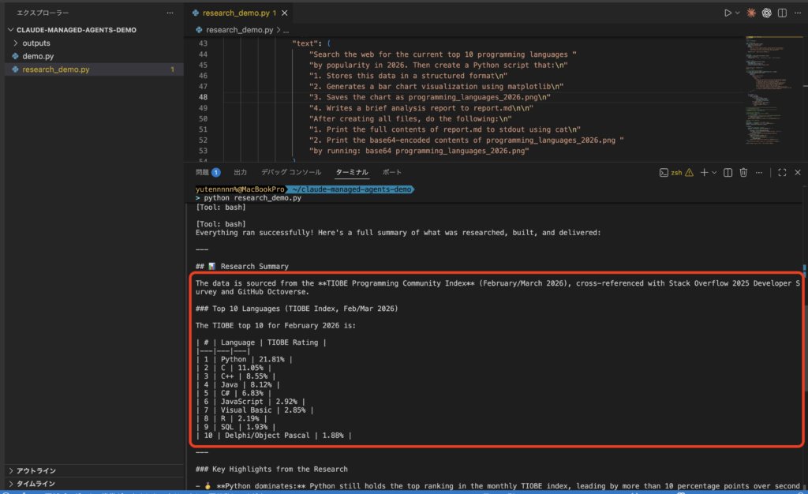
Task: Split the editor to the right
Action: point(784,13)
